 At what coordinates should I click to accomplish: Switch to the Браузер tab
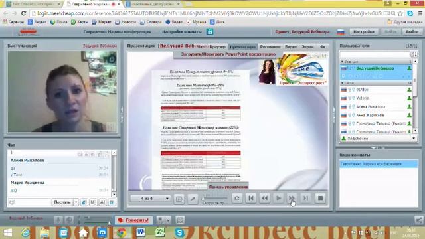[217, 47]
